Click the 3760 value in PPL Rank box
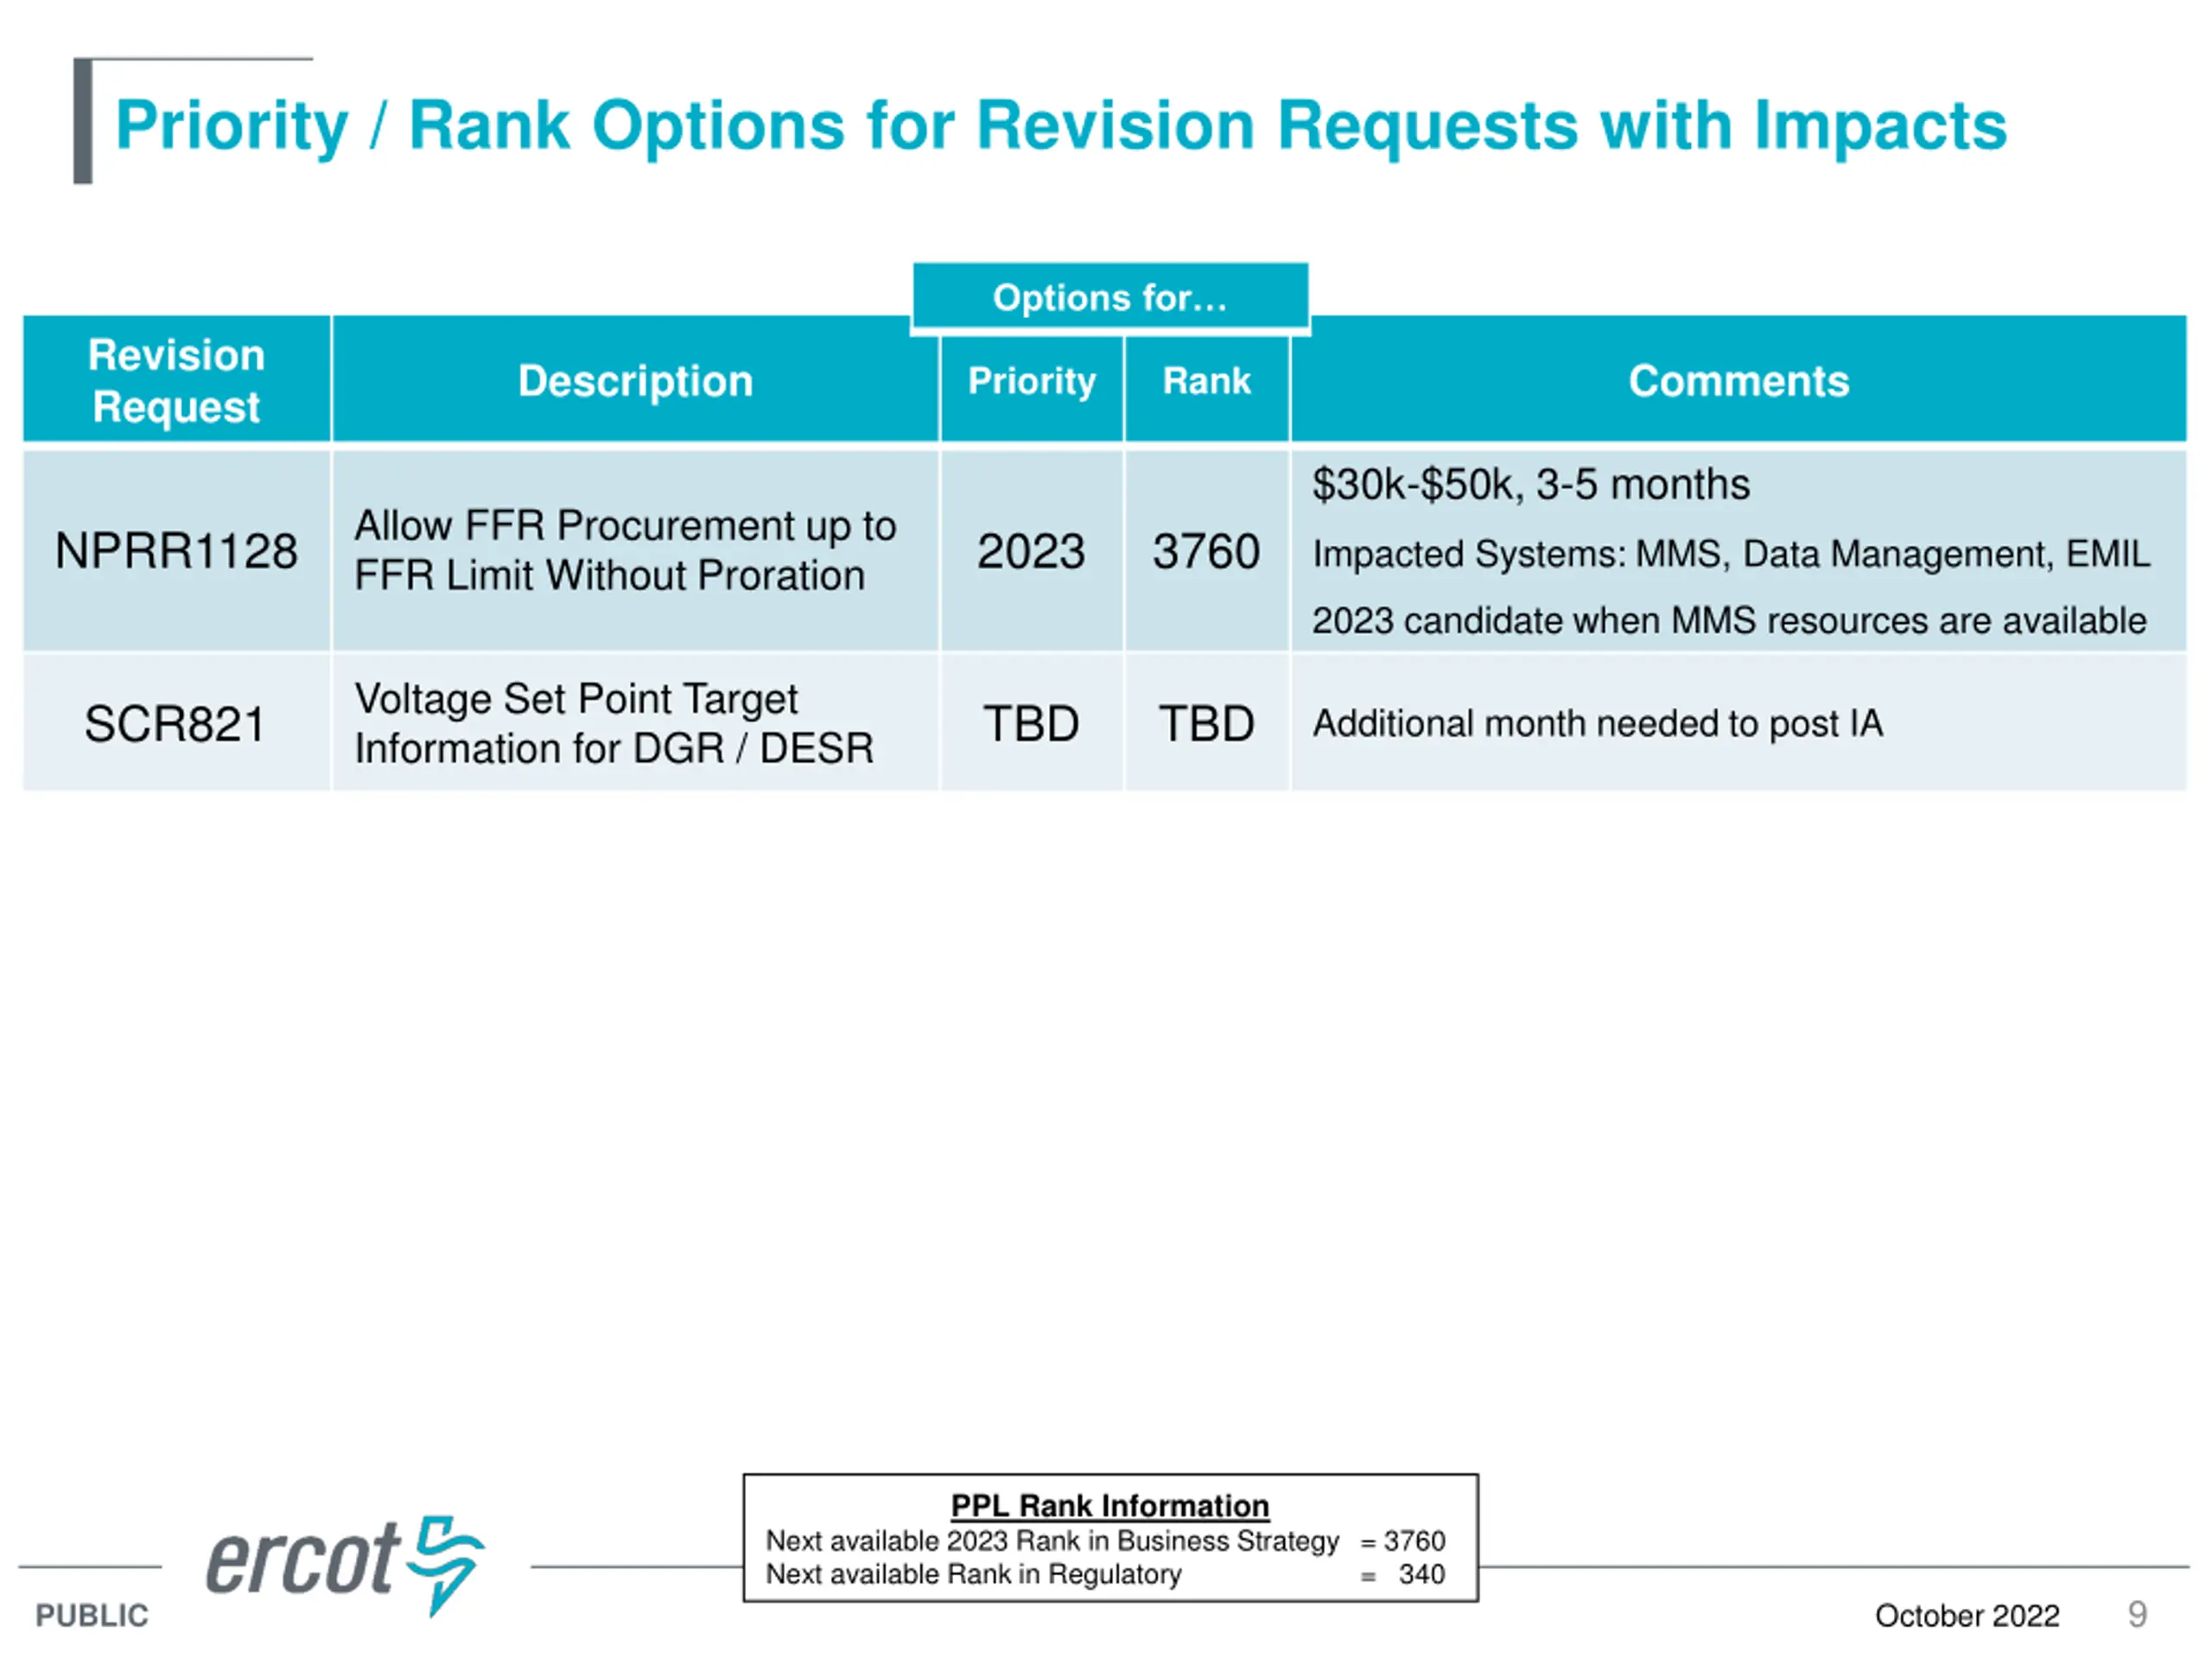 (1414, 1541)
